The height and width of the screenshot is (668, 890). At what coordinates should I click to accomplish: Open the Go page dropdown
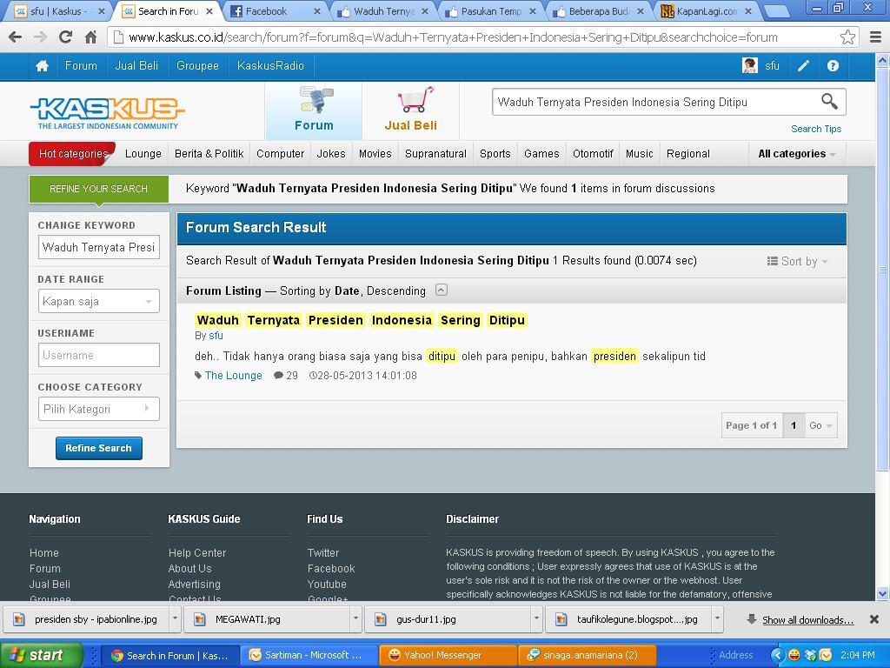pyautogui.click(x=820, y=425)
